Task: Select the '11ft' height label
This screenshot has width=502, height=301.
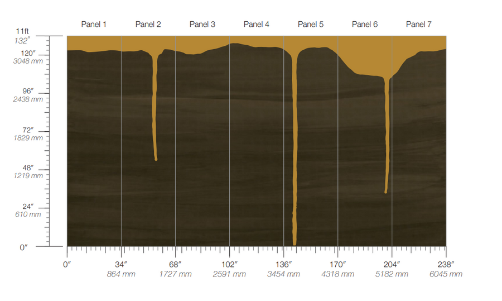Action: click(x=22, y=31)
